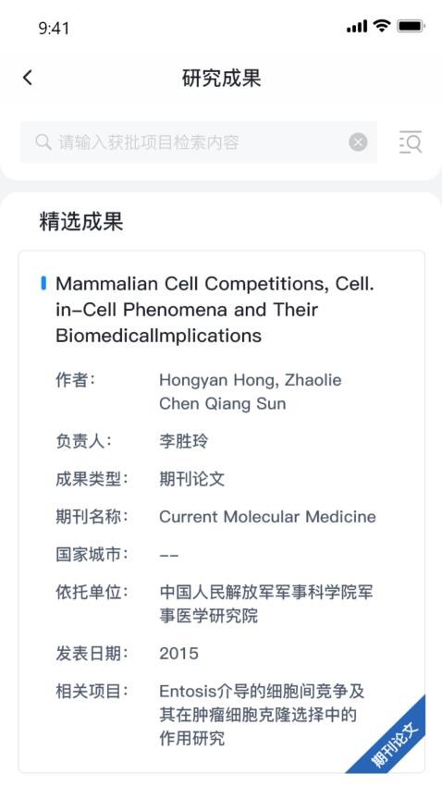442x786 pixels.
Task: Open the related Entosis project link
Action: click(262, 715)
